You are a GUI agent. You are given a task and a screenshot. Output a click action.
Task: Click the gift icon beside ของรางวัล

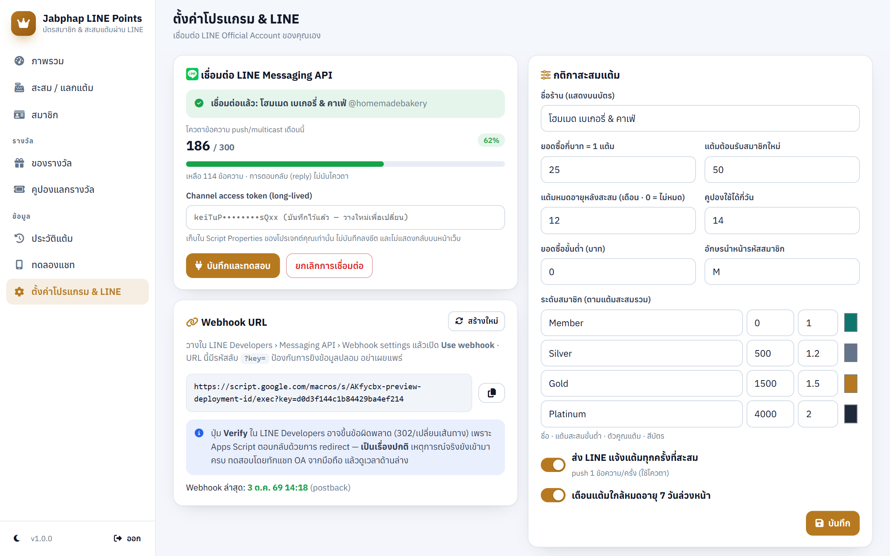(19, 163)
